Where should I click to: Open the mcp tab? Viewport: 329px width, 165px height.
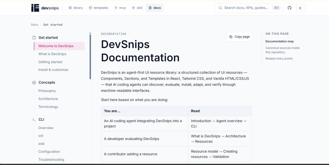pos(120,8)
